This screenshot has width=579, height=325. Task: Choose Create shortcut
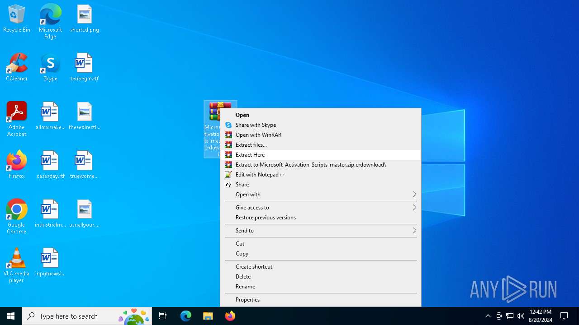[x=320, y=267]
